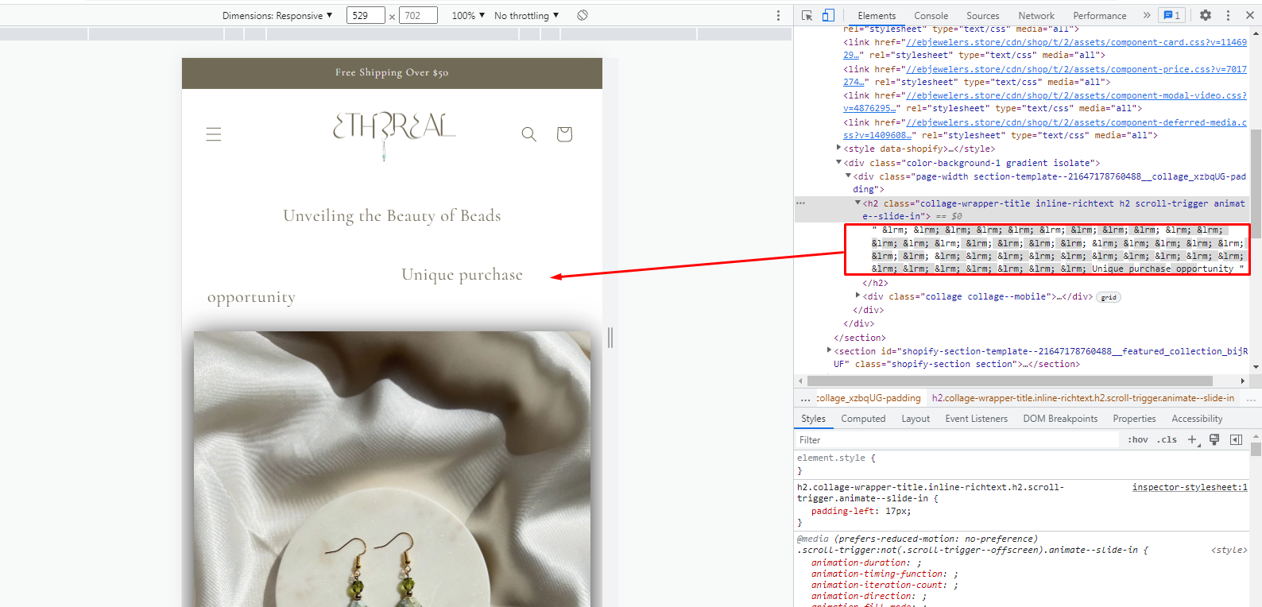Click the animation-duration property
Image resolution: width=1262 pixels, height=607 pixels.
pos(860,563)
